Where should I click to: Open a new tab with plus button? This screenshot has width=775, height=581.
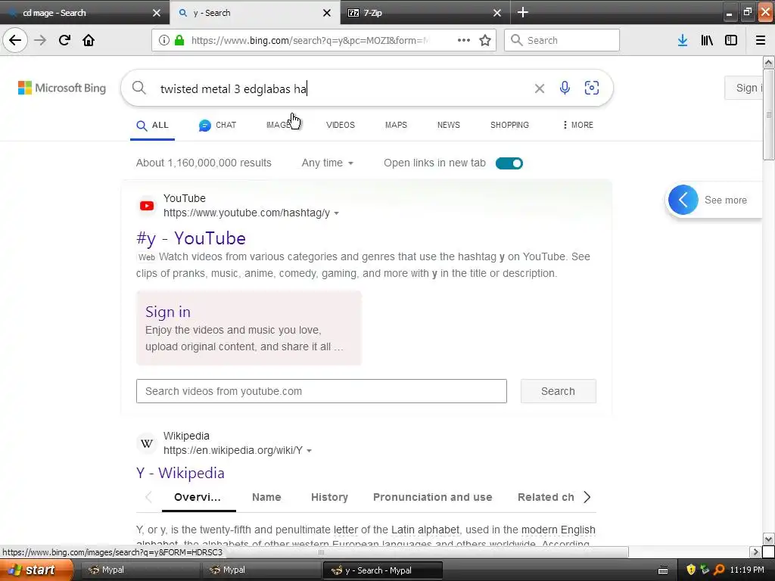(x=523, y=12)
